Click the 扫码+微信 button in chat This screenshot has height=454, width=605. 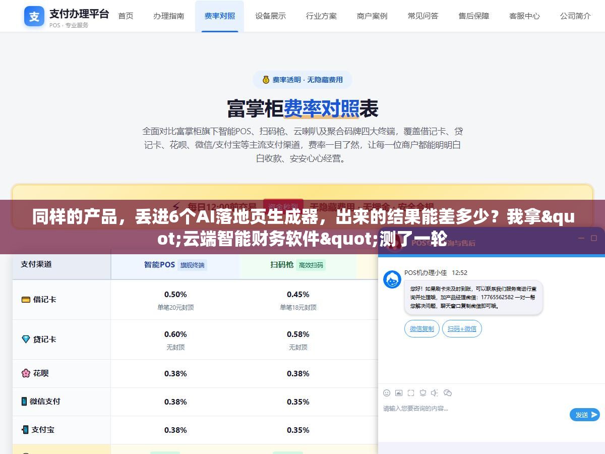pos(462,328)
